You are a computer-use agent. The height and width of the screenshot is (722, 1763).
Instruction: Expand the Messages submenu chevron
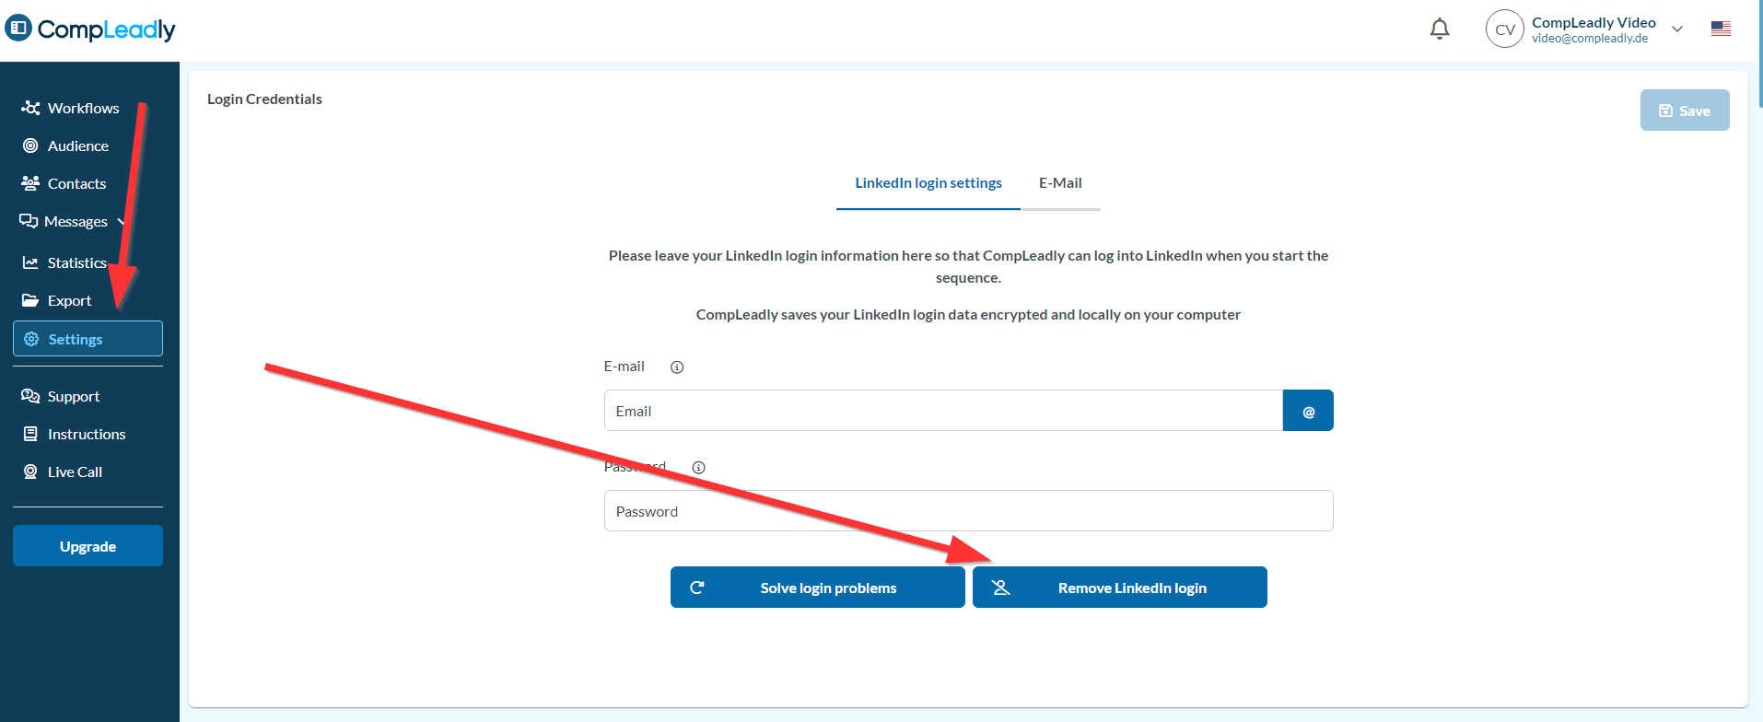click(x=121, y=221)
